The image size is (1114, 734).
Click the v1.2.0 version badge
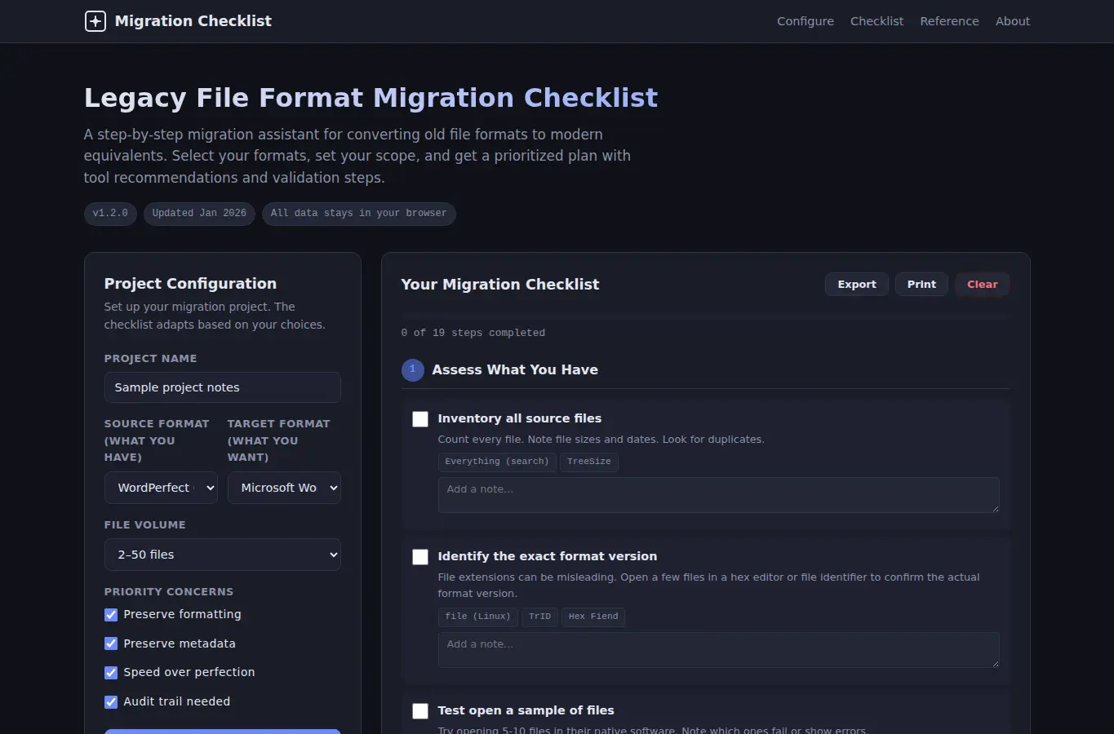(110, 214)
